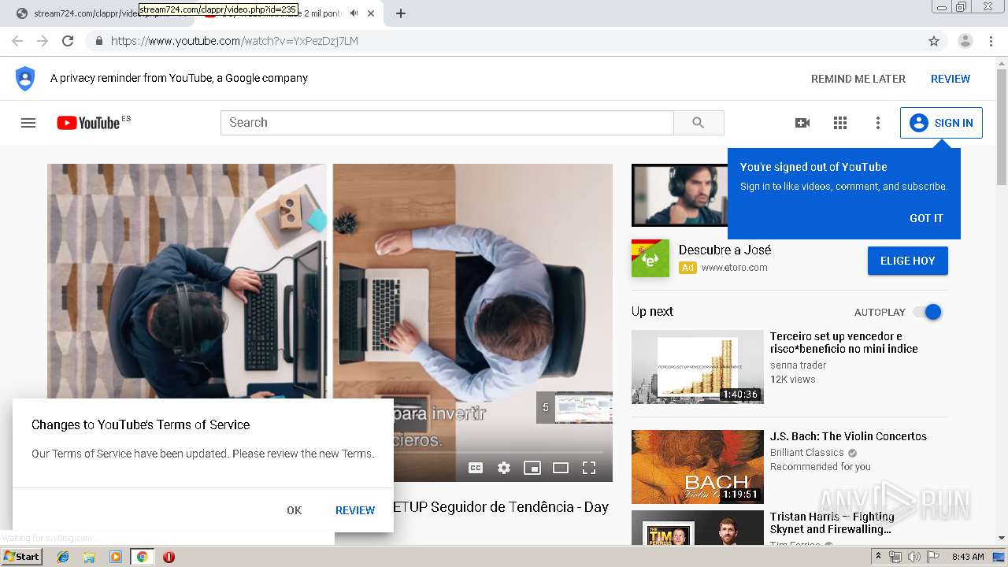Turn off the AUTOPLAY switch
Image resolution: width=1008 pixels, height=567 pixels.
click(928, 312)
